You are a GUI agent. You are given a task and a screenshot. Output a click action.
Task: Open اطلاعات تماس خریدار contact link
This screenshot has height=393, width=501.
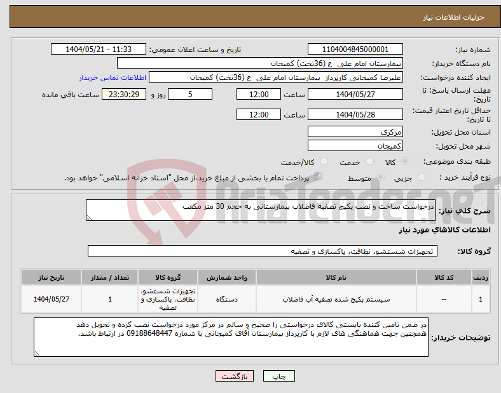coord(113,77)
